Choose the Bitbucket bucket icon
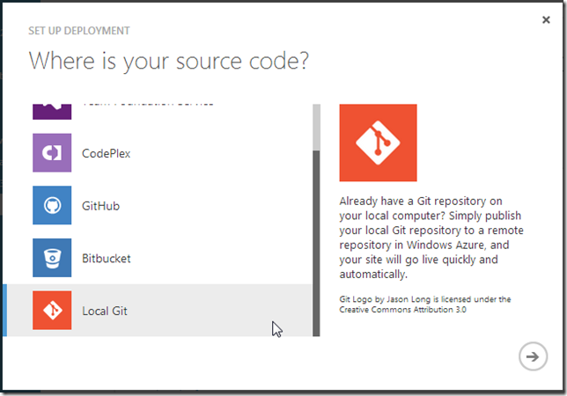 coord(52,259)
